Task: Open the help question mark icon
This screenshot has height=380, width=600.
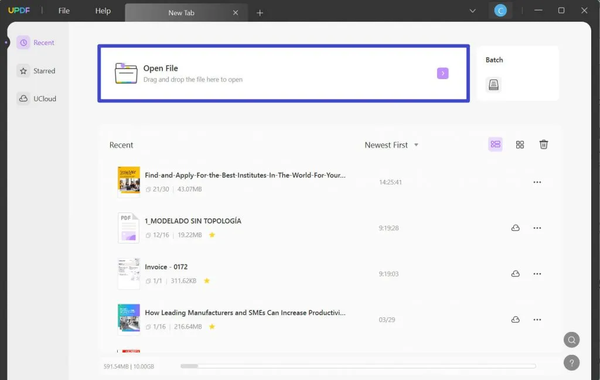Action: (571, 363)
